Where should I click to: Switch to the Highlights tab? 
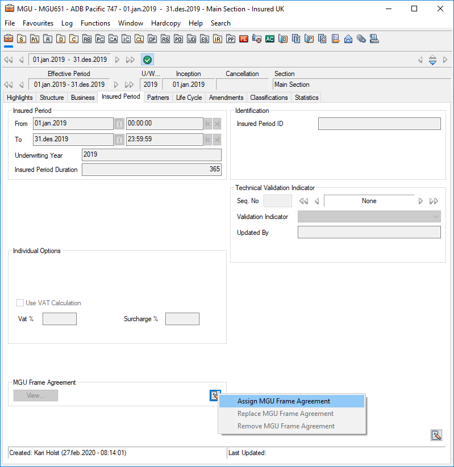click(x=20, y=98)
